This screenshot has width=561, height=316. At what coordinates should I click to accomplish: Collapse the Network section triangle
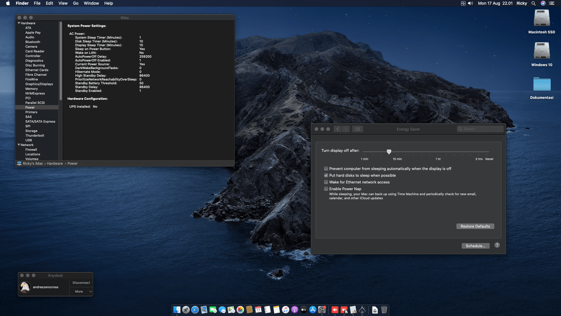pos(19,145)
